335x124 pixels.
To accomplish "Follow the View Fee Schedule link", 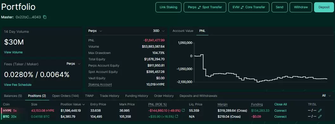I will pos(18,85).
